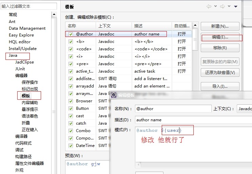Open the 上下文 context combo box

pyautogui.click(x=244, y=109)
